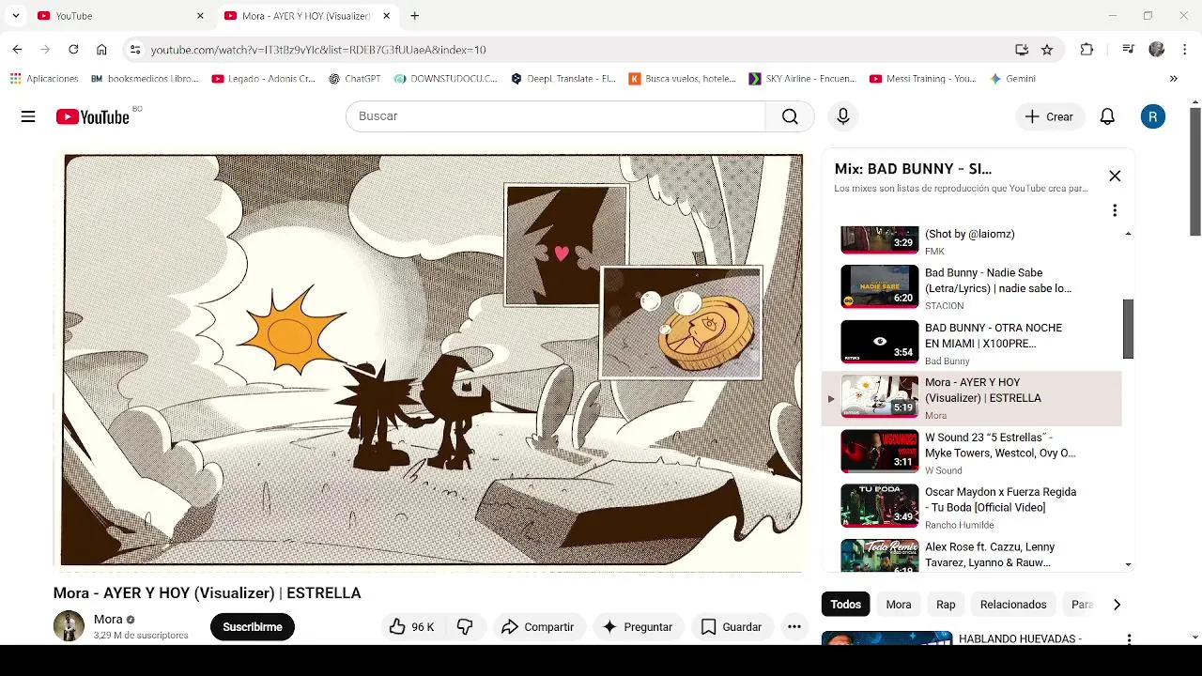Play BAD BUNNY - OTRA NOCHE EN MIAMI
Image resolution: width=1202 pixels, height=676 pixels.
pos(972,343)
